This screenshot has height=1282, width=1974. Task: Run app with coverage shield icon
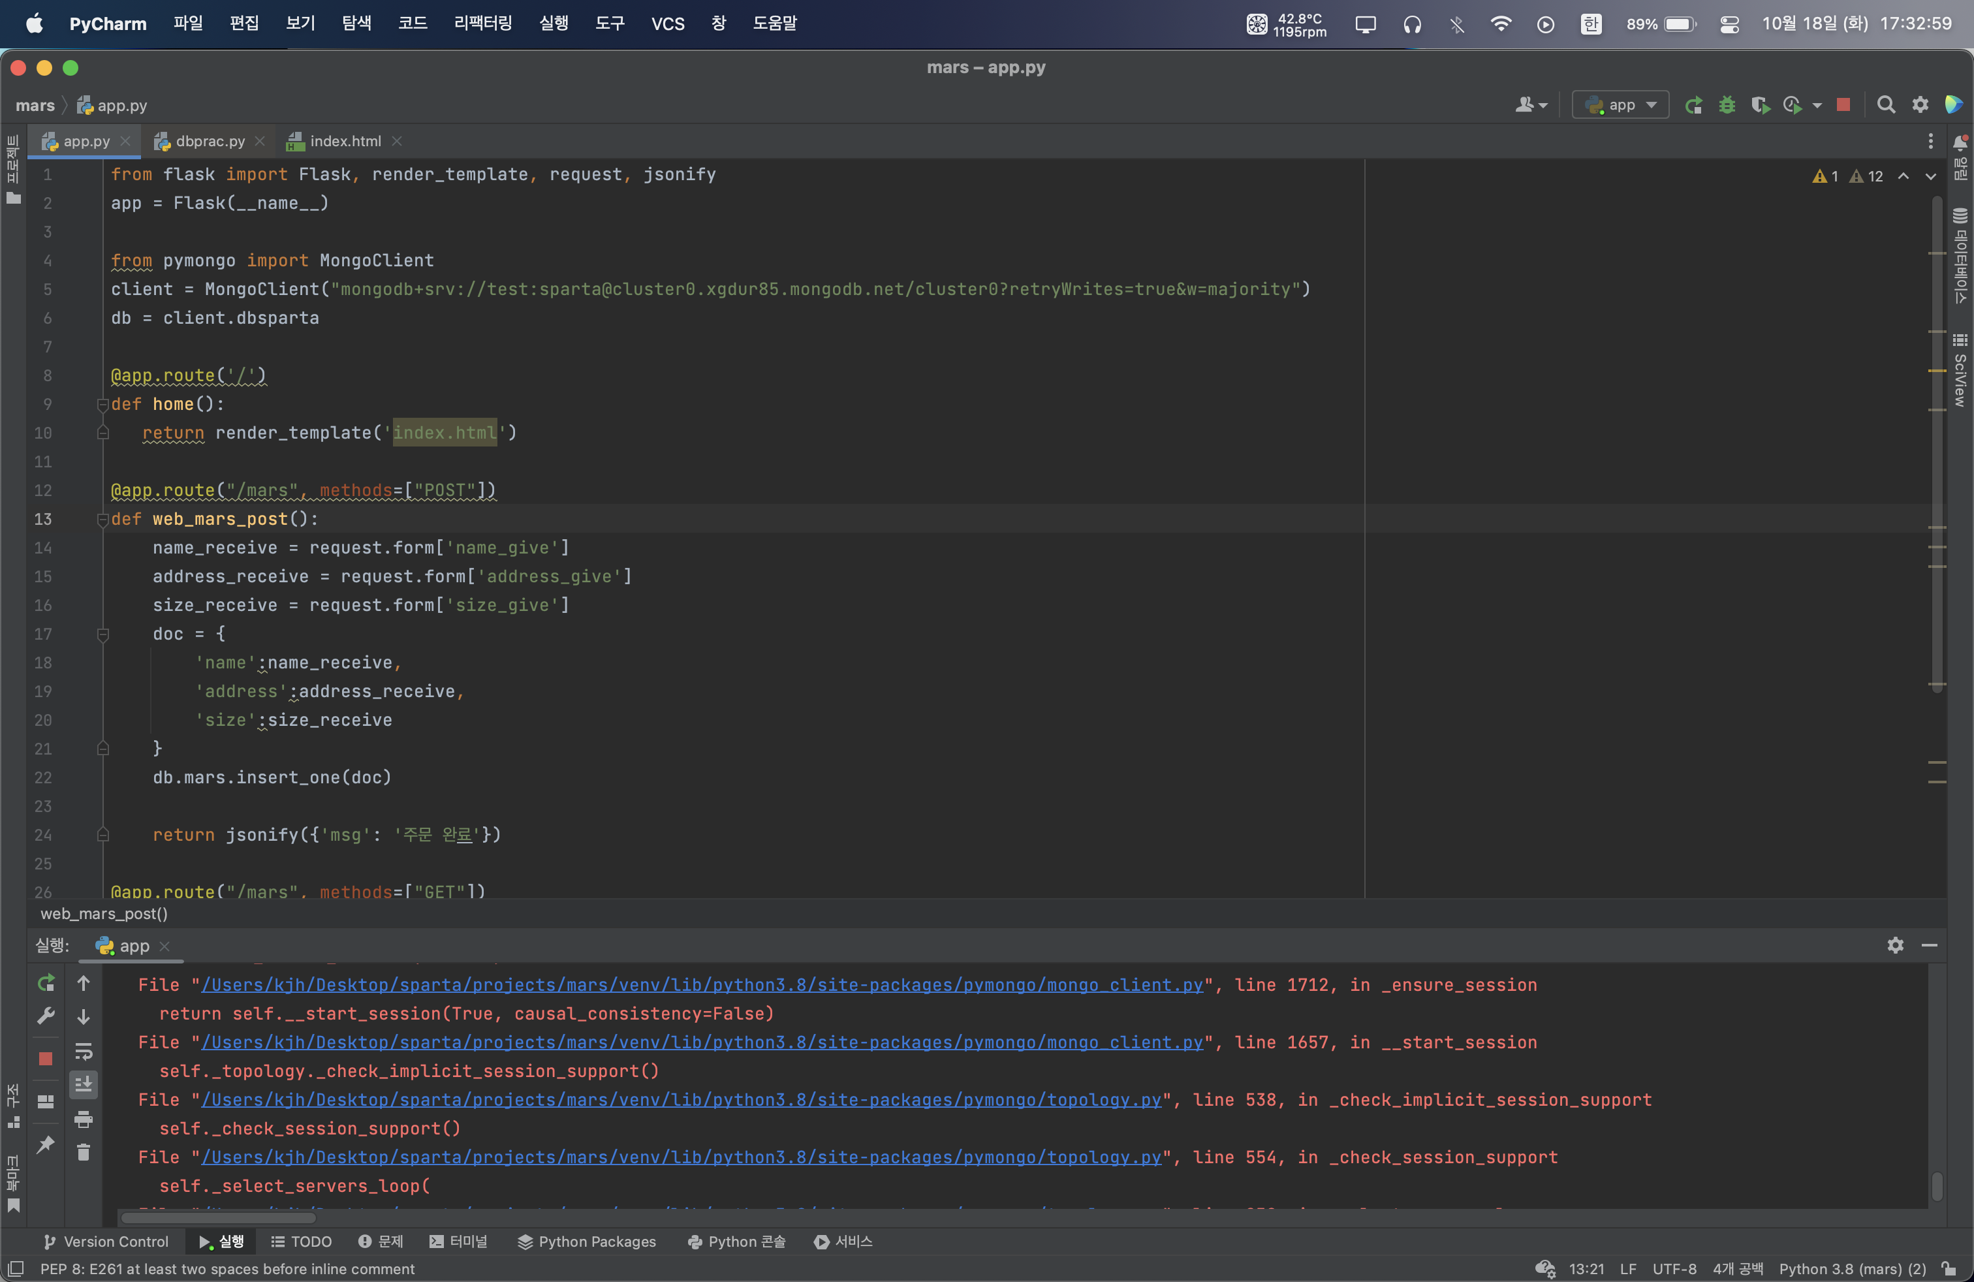[1759, 105]
